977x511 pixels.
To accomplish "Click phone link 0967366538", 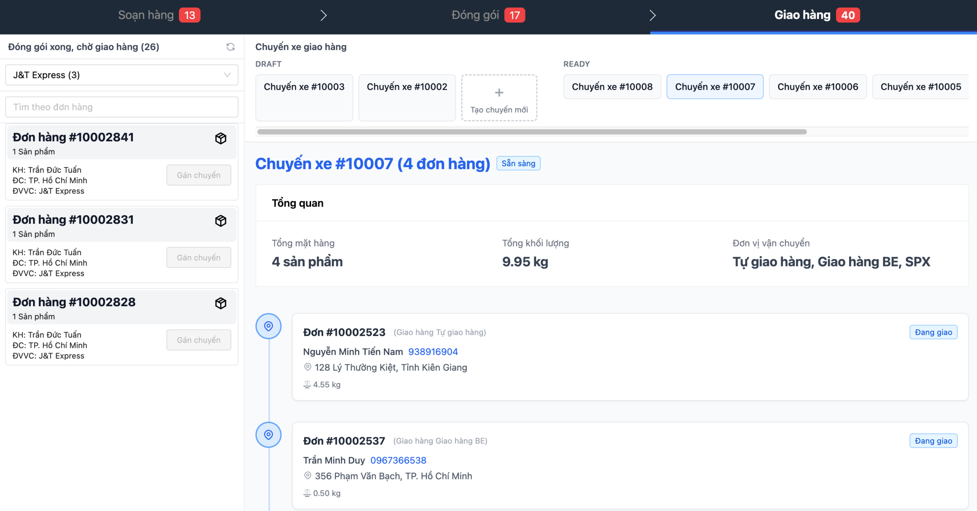I will click(x=398, y=460).
